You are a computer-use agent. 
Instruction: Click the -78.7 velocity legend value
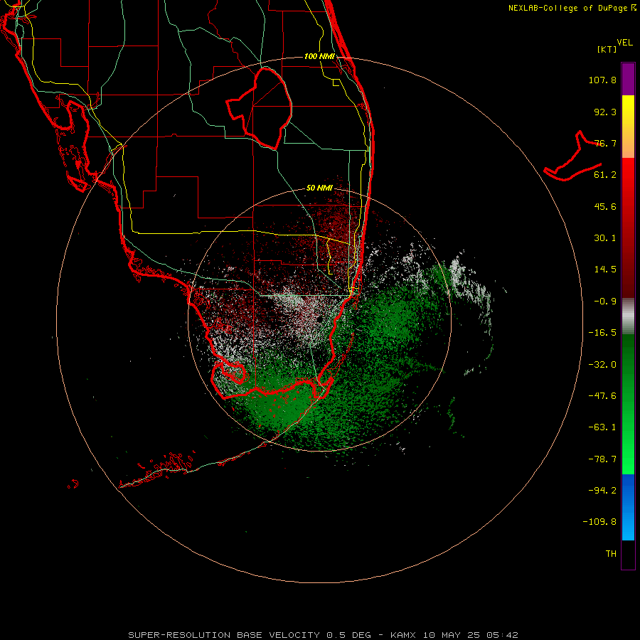(x=602, y=459)
